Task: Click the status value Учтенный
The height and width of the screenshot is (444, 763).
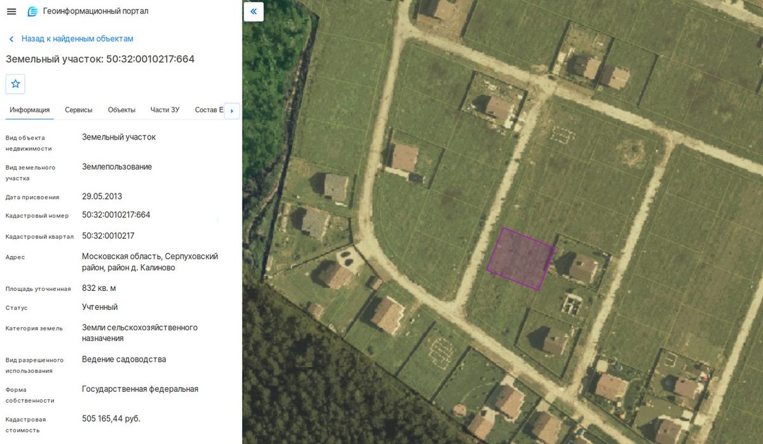Action: (x=100, y=307)
